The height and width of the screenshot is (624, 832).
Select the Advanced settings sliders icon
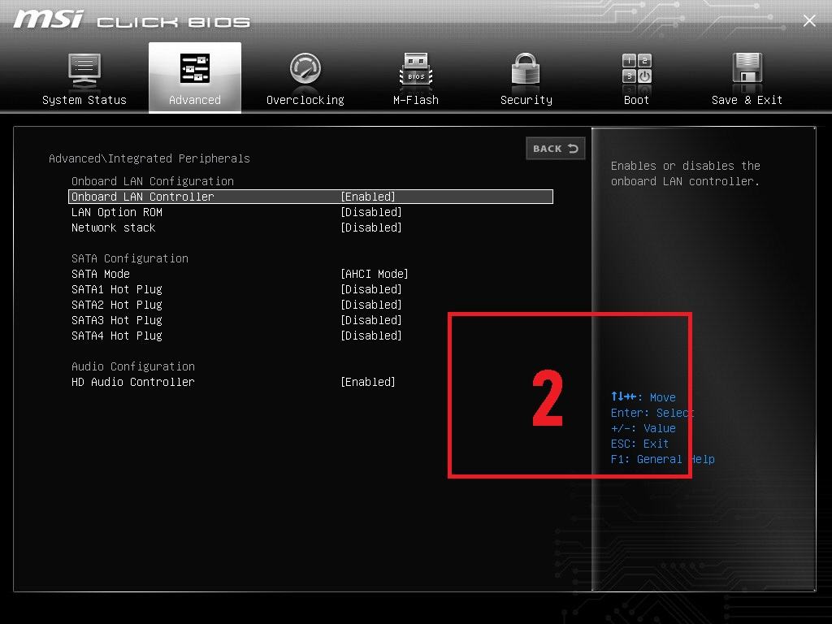tap(195, 69)
